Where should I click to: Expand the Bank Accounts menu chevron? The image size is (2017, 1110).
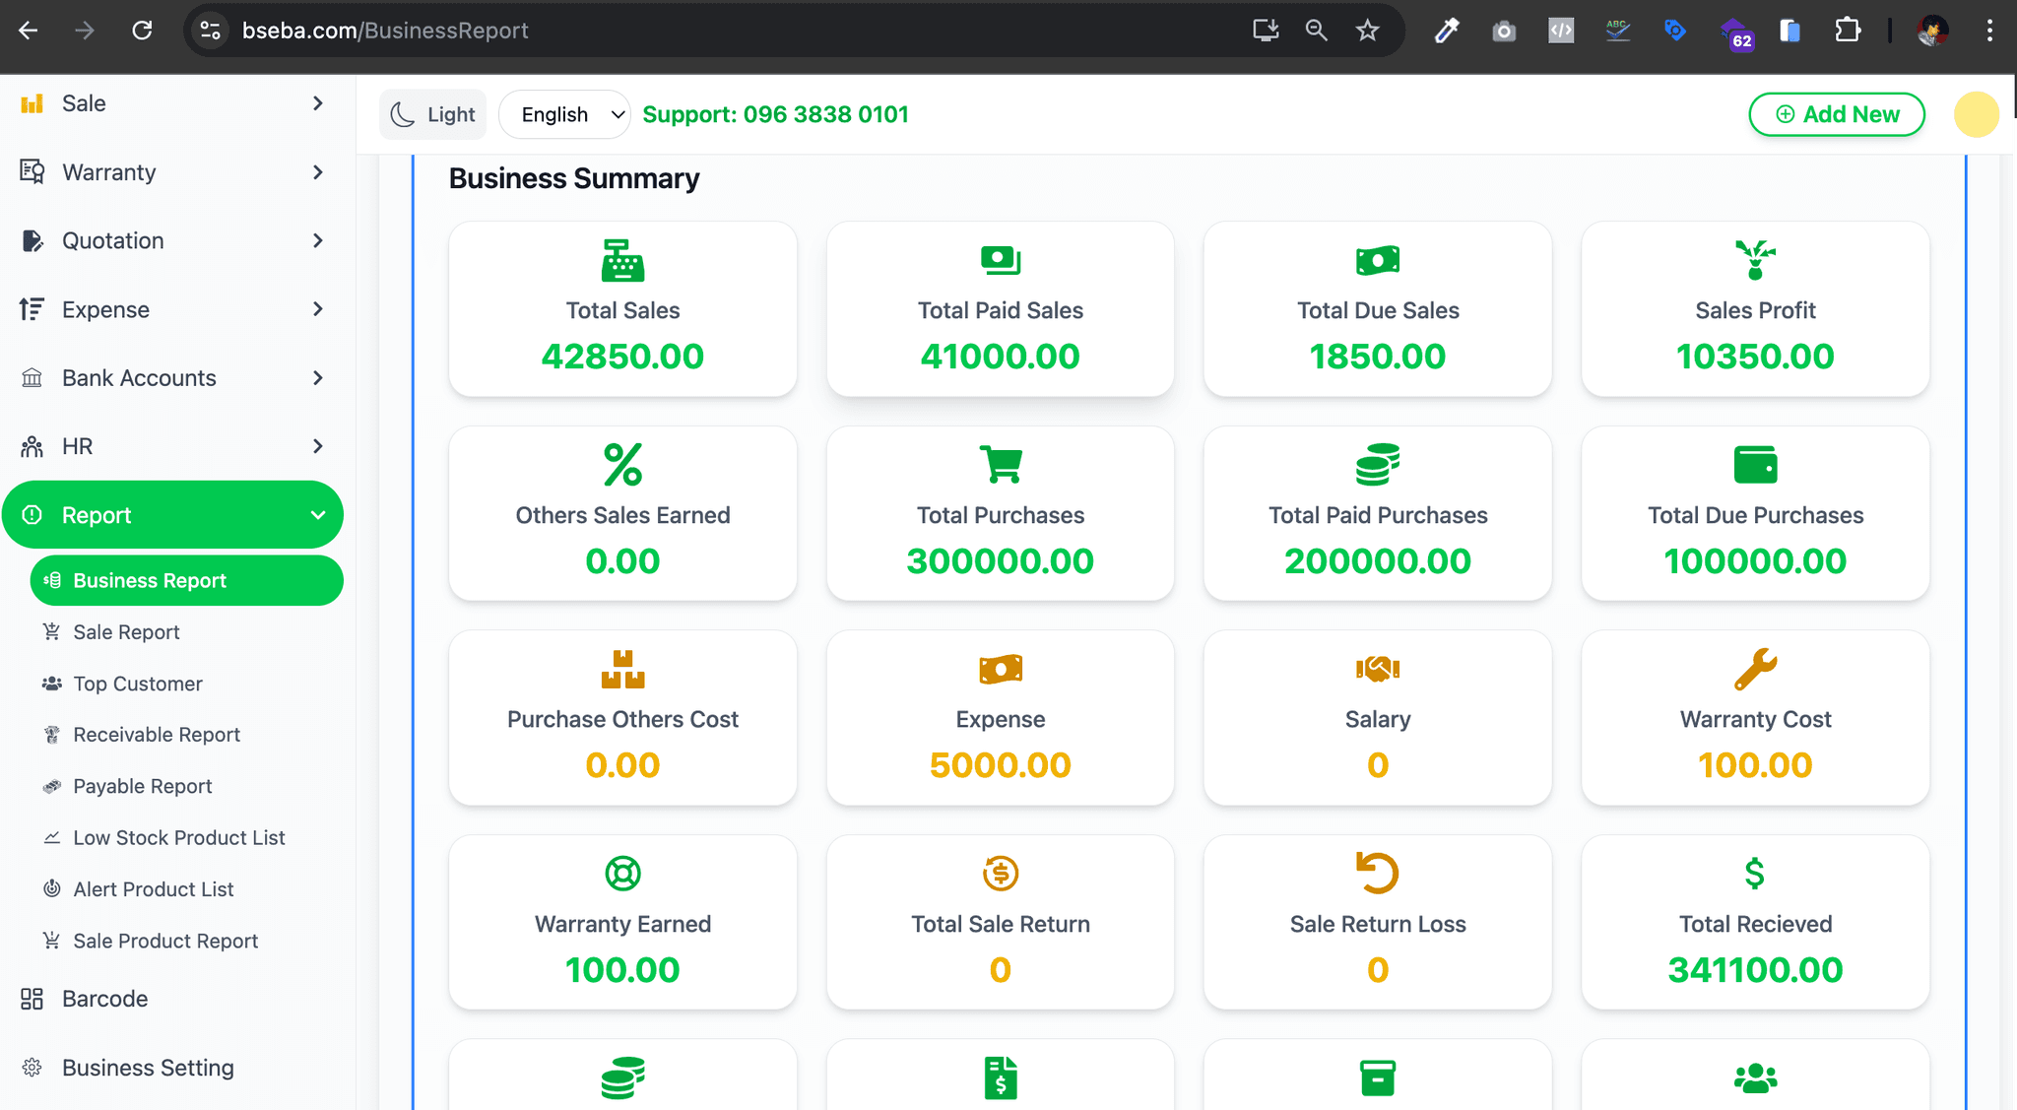point(317,378)
